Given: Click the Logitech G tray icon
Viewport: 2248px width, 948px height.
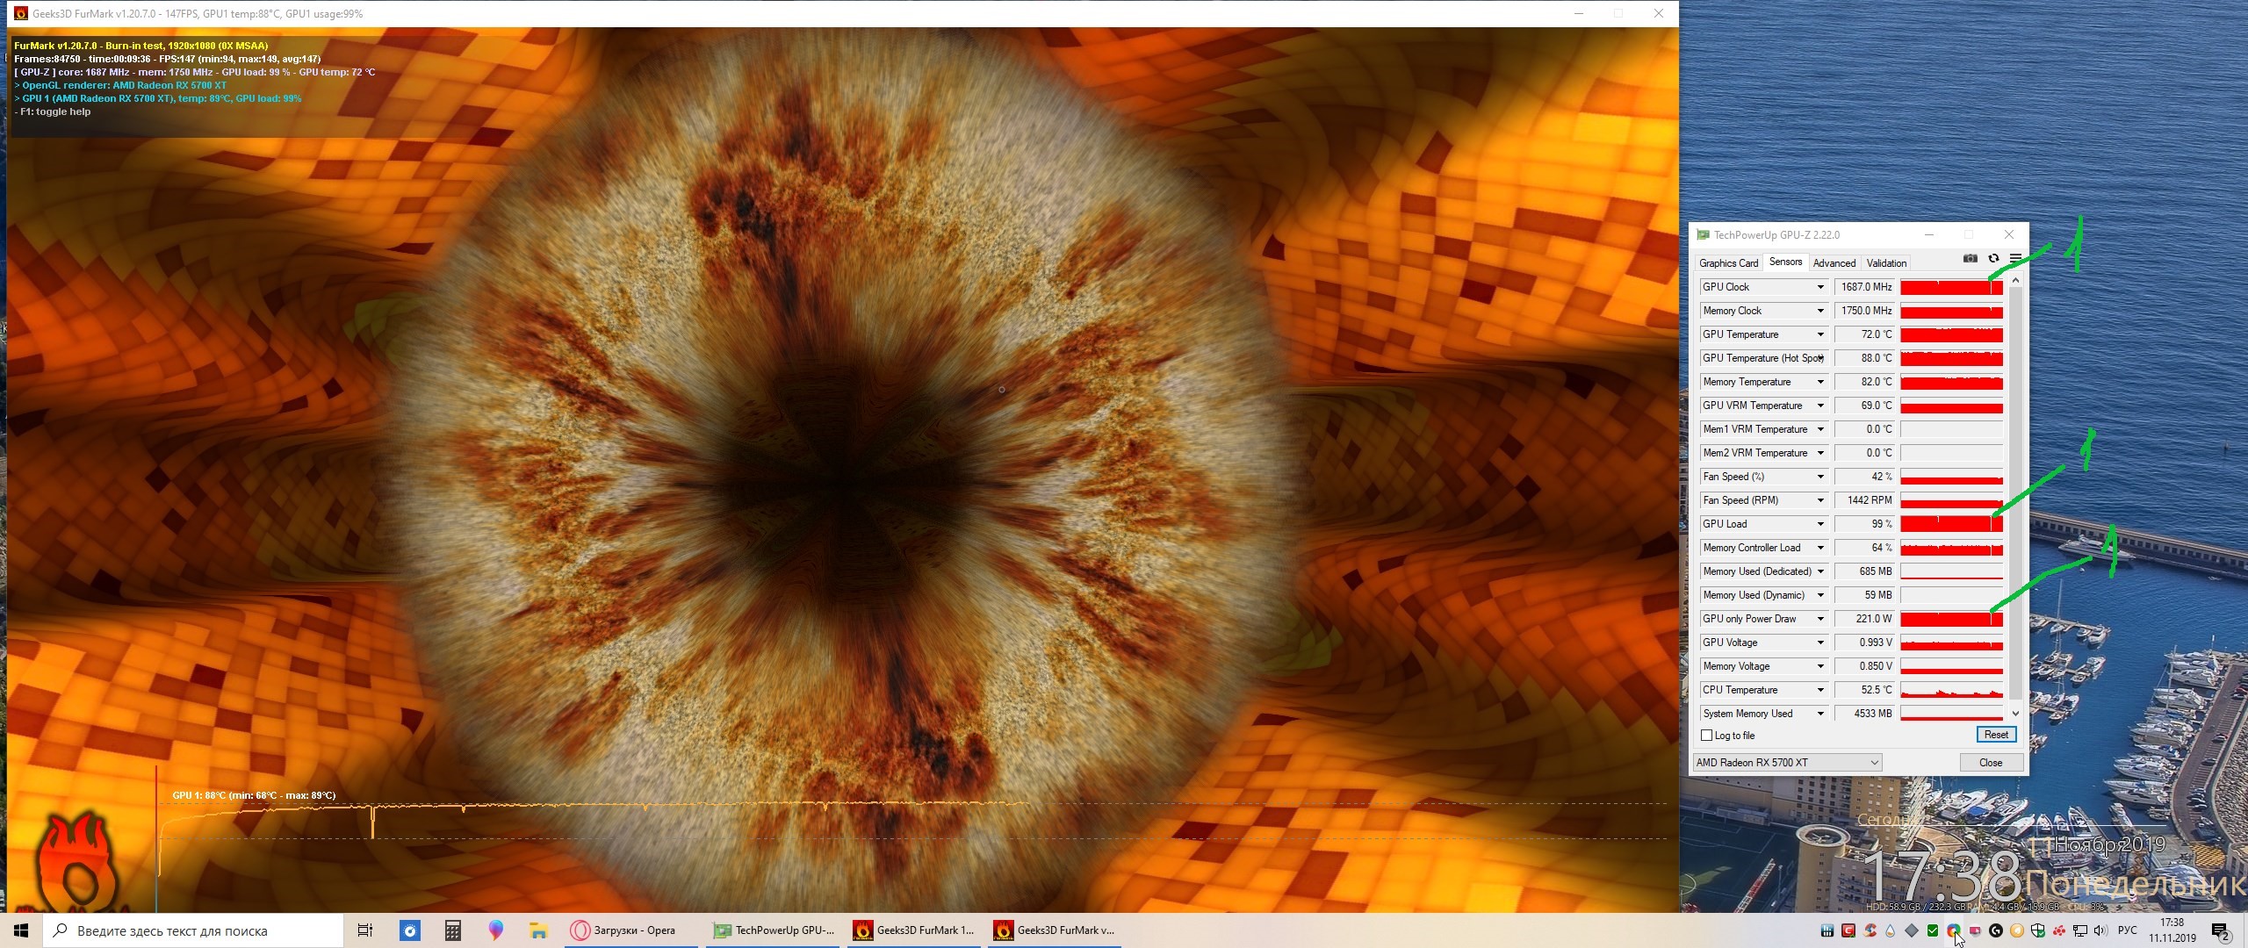Looking at the screenshot, I should pyautogui.click(x=1996, y=930).
